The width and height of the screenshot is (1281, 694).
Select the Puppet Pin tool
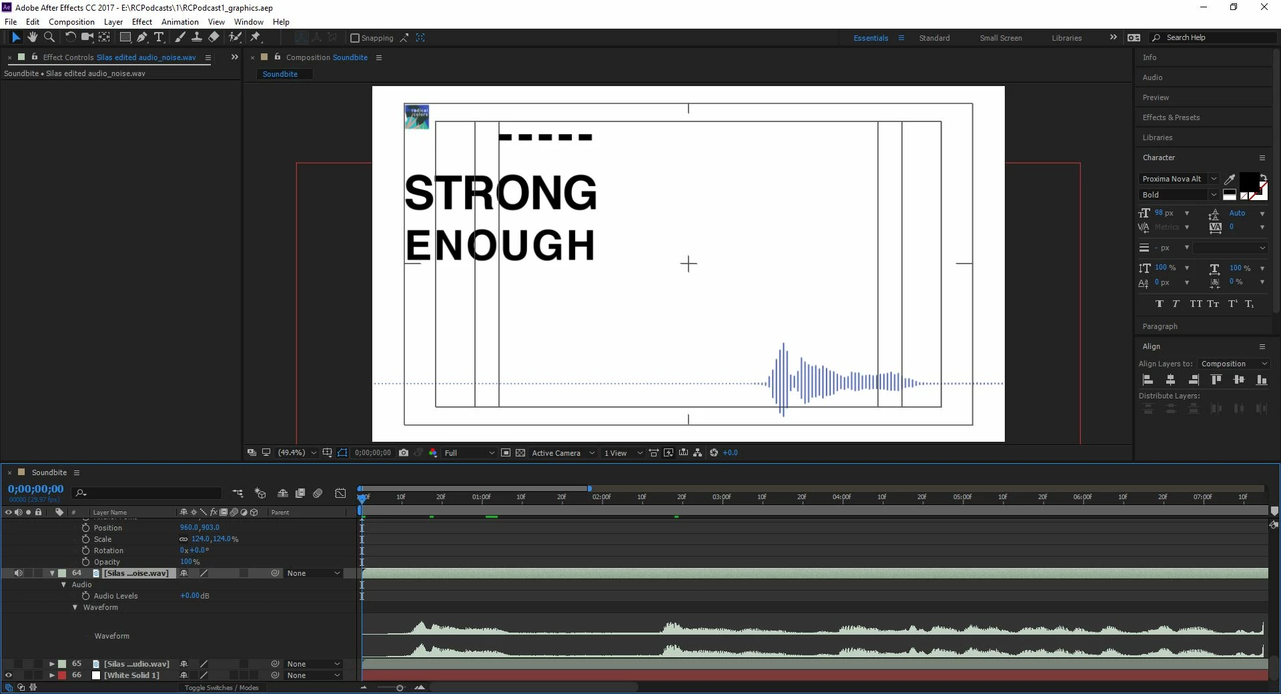click(256, 37)
